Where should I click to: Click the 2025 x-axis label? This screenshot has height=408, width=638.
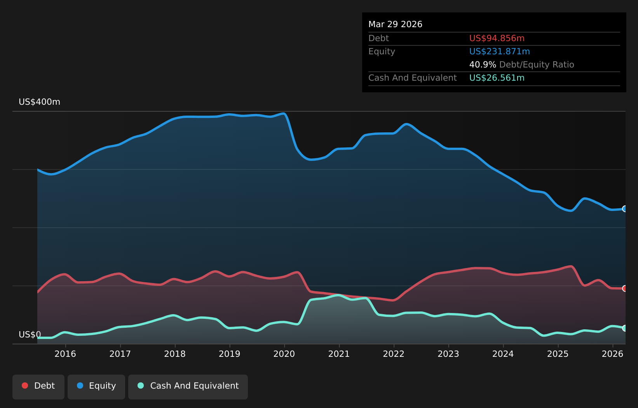pos(558,354)
